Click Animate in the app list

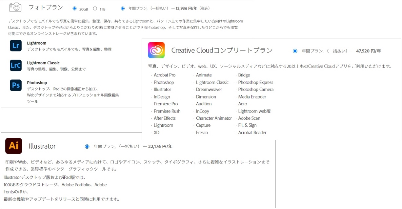point(204,75)
